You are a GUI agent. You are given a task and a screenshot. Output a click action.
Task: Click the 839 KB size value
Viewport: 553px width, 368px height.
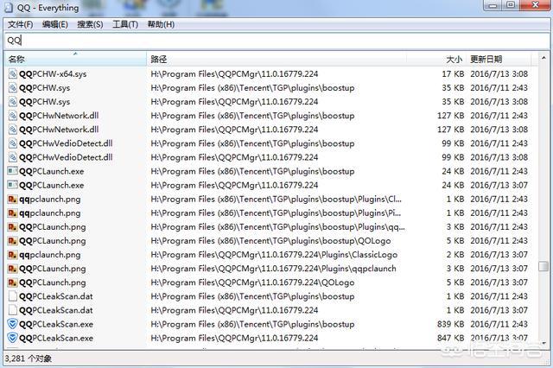(x=450, y=324)
